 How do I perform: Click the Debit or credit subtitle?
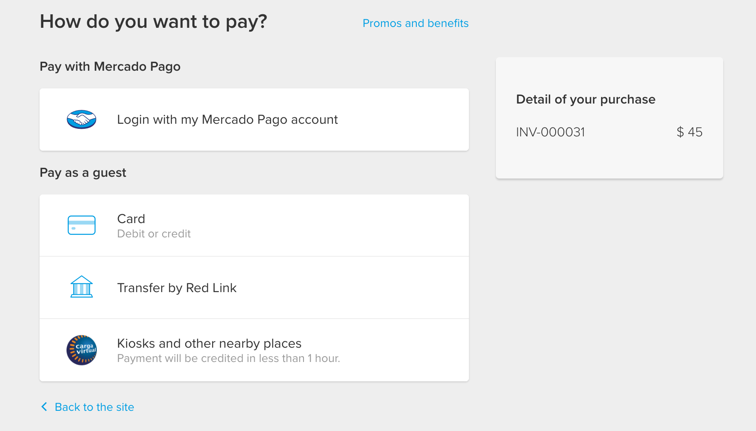coord(154,234)
